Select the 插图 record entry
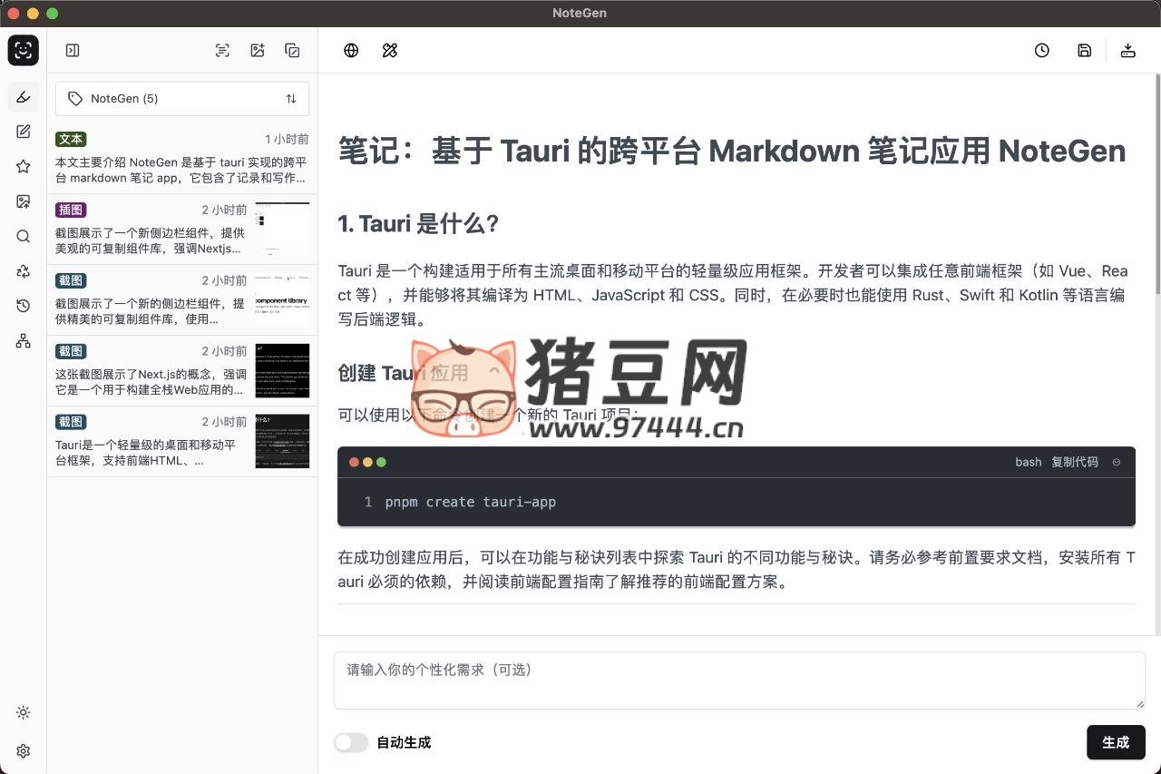 pos(182,230)
